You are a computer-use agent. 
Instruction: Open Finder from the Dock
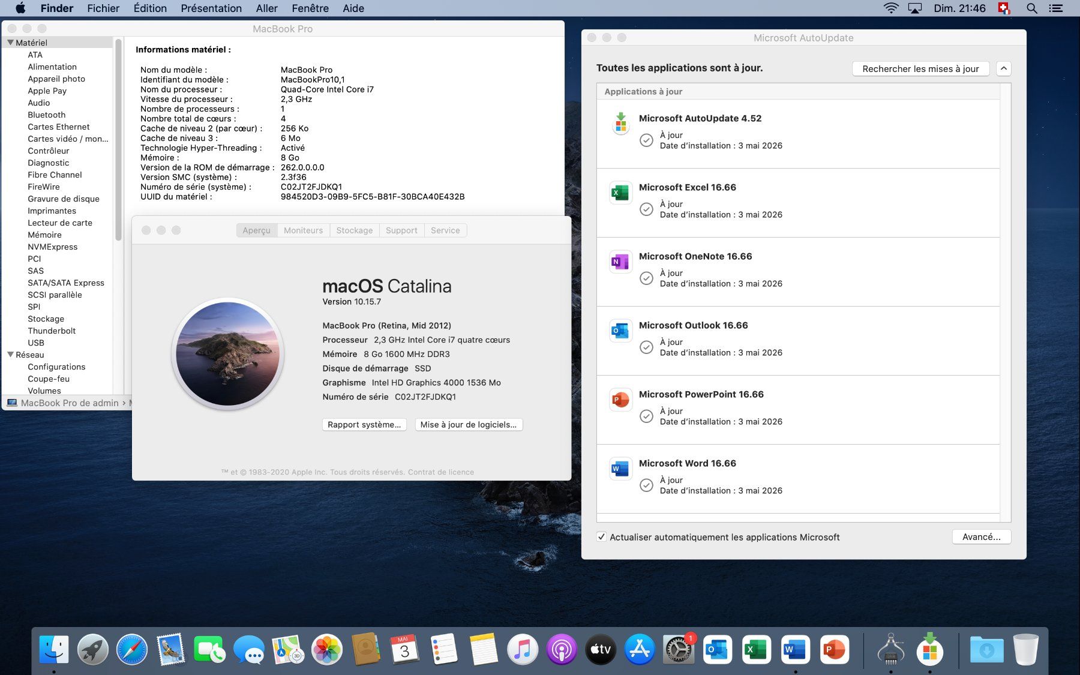(54, 649)
